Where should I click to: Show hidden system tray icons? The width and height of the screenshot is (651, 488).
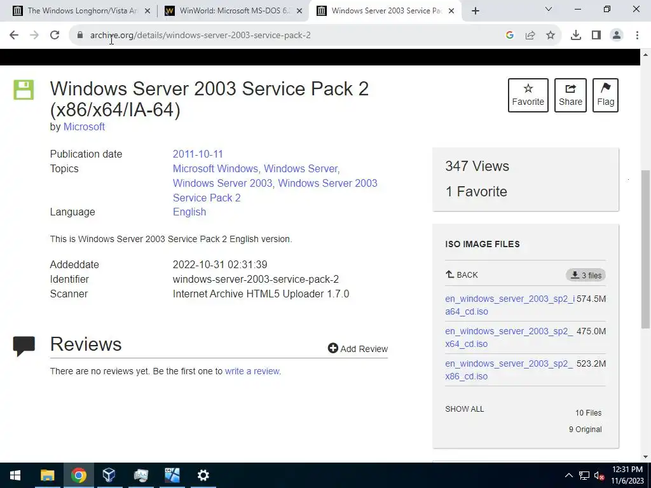pos(569,475)
